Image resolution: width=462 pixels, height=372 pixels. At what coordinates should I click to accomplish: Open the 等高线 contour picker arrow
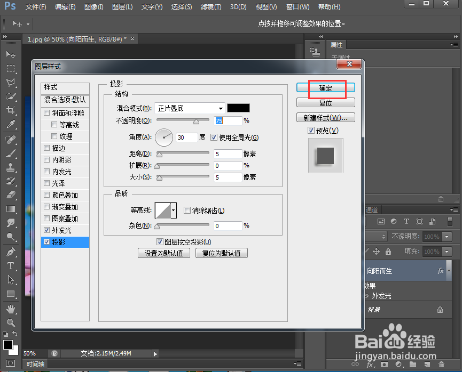(173, 211)
